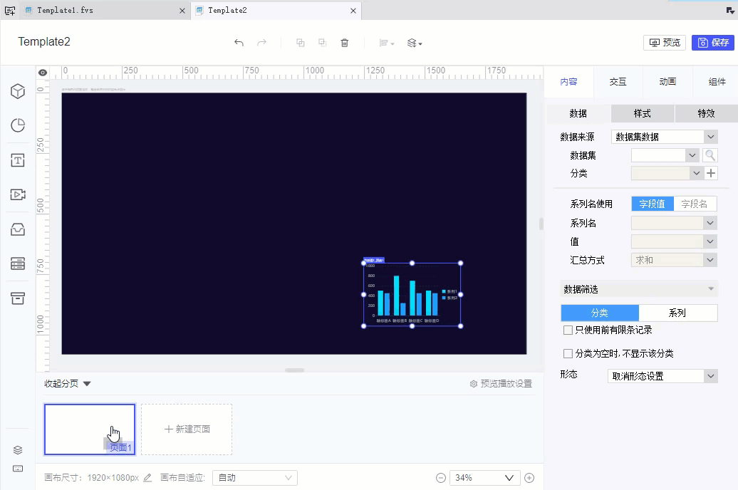
Task: Select 字段值 for series name usage
Action: coord(653,204)
